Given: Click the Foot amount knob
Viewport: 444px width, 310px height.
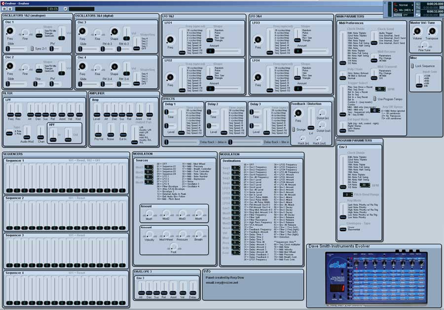Looking at the screenshot, I should [x=173, y=247].
